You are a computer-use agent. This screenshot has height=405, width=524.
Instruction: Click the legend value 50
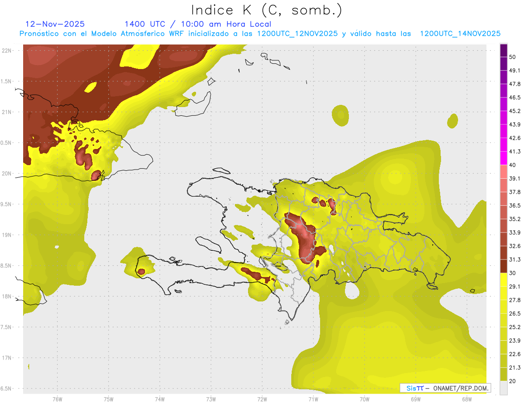click(x=513, y=57)
